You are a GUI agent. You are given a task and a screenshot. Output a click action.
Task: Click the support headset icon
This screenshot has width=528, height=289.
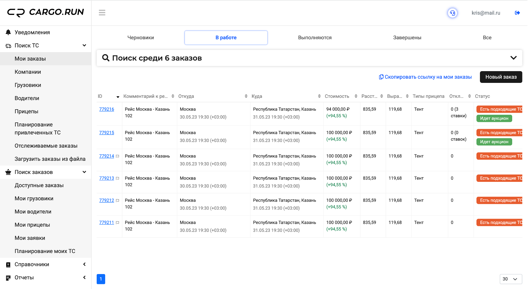click(452, 13)
